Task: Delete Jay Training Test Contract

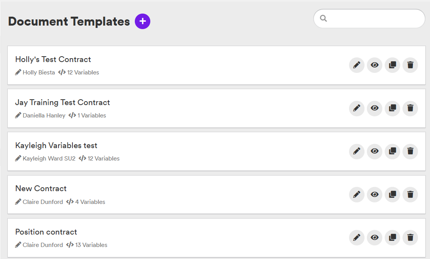Action: click(410, 108)
